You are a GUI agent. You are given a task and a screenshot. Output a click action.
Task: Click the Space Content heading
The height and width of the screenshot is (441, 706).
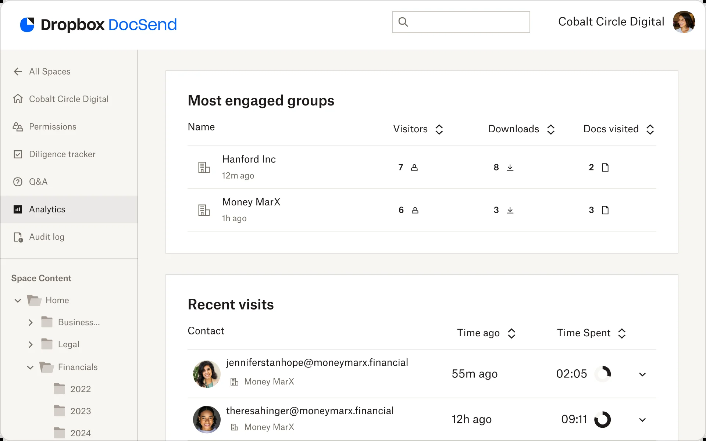[x=41, y=278]
